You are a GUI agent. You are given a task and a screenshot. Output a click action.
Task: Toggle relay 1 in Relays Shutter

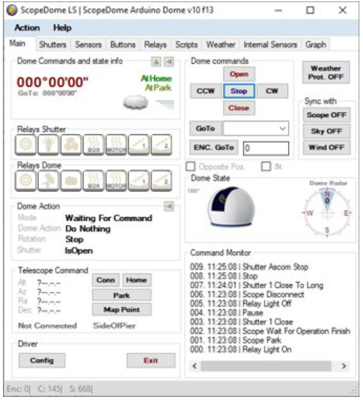pyautogui.click(x=138, y=145)
